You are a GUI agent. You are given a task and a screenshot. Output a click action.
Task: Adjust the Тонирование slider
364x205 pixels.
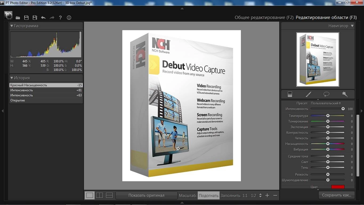click(327, 121)
